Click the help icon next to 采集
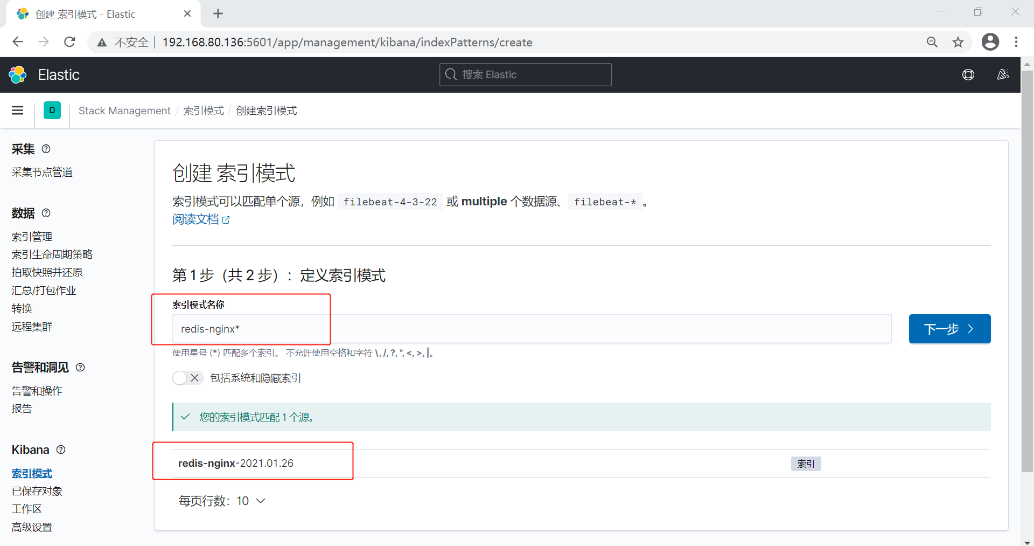Viewport: 1034px width, 546px height. [x=46, y=149]
